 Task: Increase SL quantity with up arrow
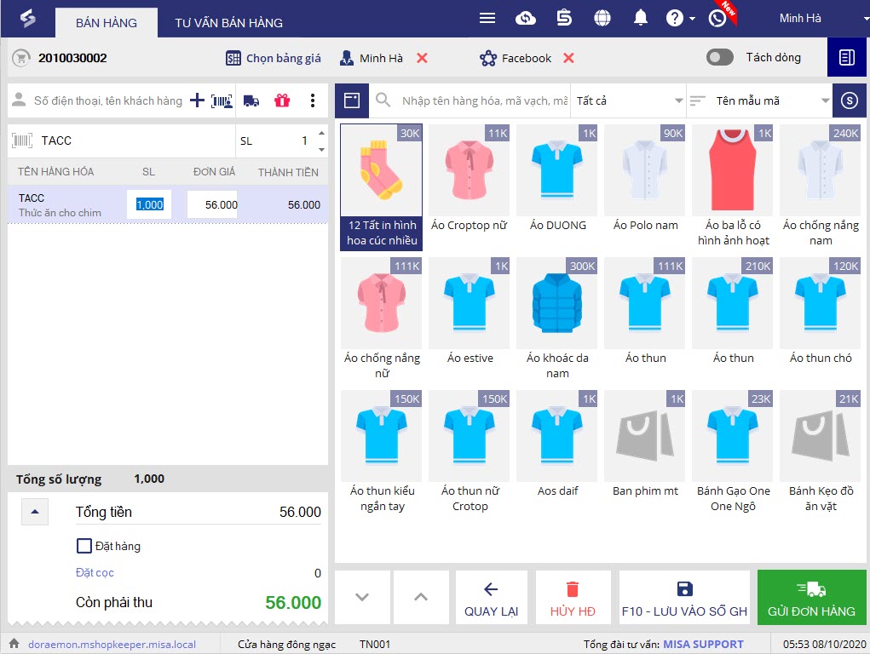coord(321,133)
